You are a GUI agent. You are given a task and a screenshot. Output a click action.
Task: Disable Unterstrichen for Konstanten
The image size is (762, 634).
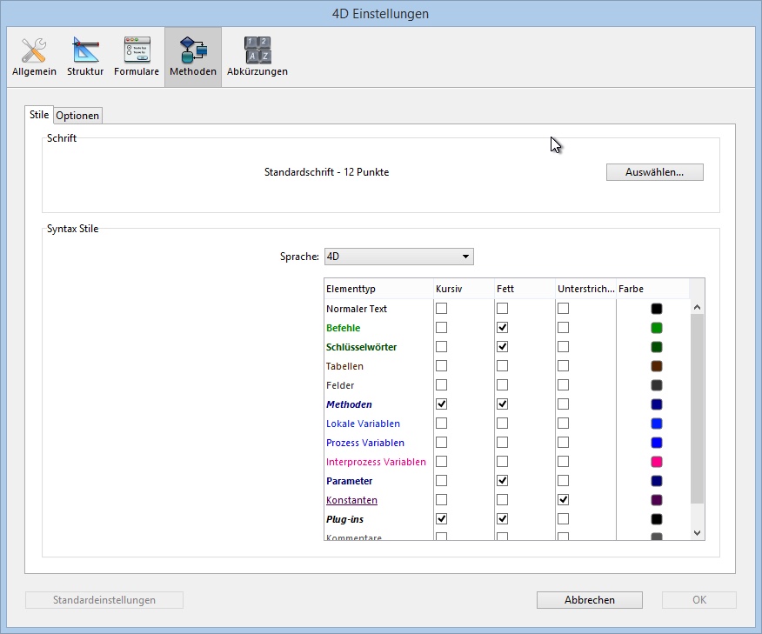[x=564, y=500]
